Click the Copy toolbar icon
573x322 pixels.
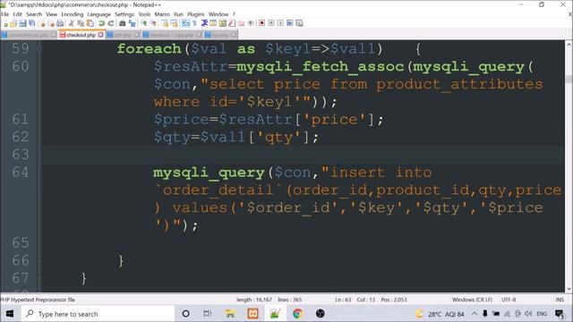(x=81, y=23)
